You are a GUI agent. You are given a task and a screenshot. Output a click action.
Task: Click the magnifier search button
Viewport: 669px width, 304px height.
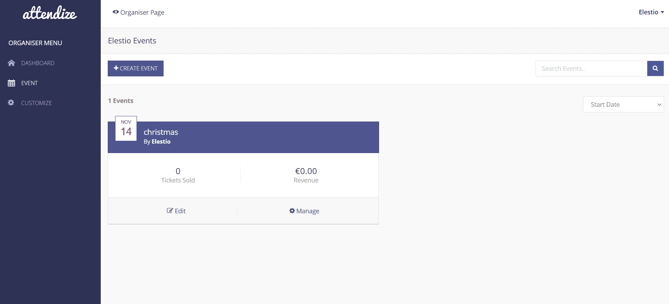click(x=655, y=68)
